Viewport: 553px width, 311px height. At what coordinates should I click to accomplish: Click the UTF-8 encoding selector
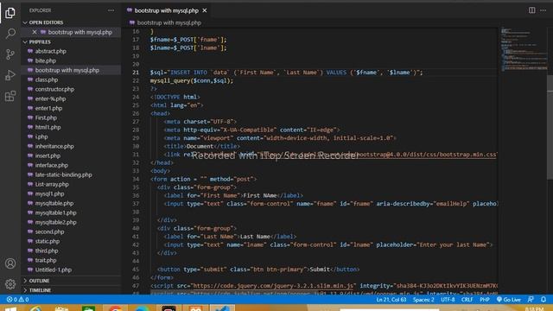pos(448,300)
